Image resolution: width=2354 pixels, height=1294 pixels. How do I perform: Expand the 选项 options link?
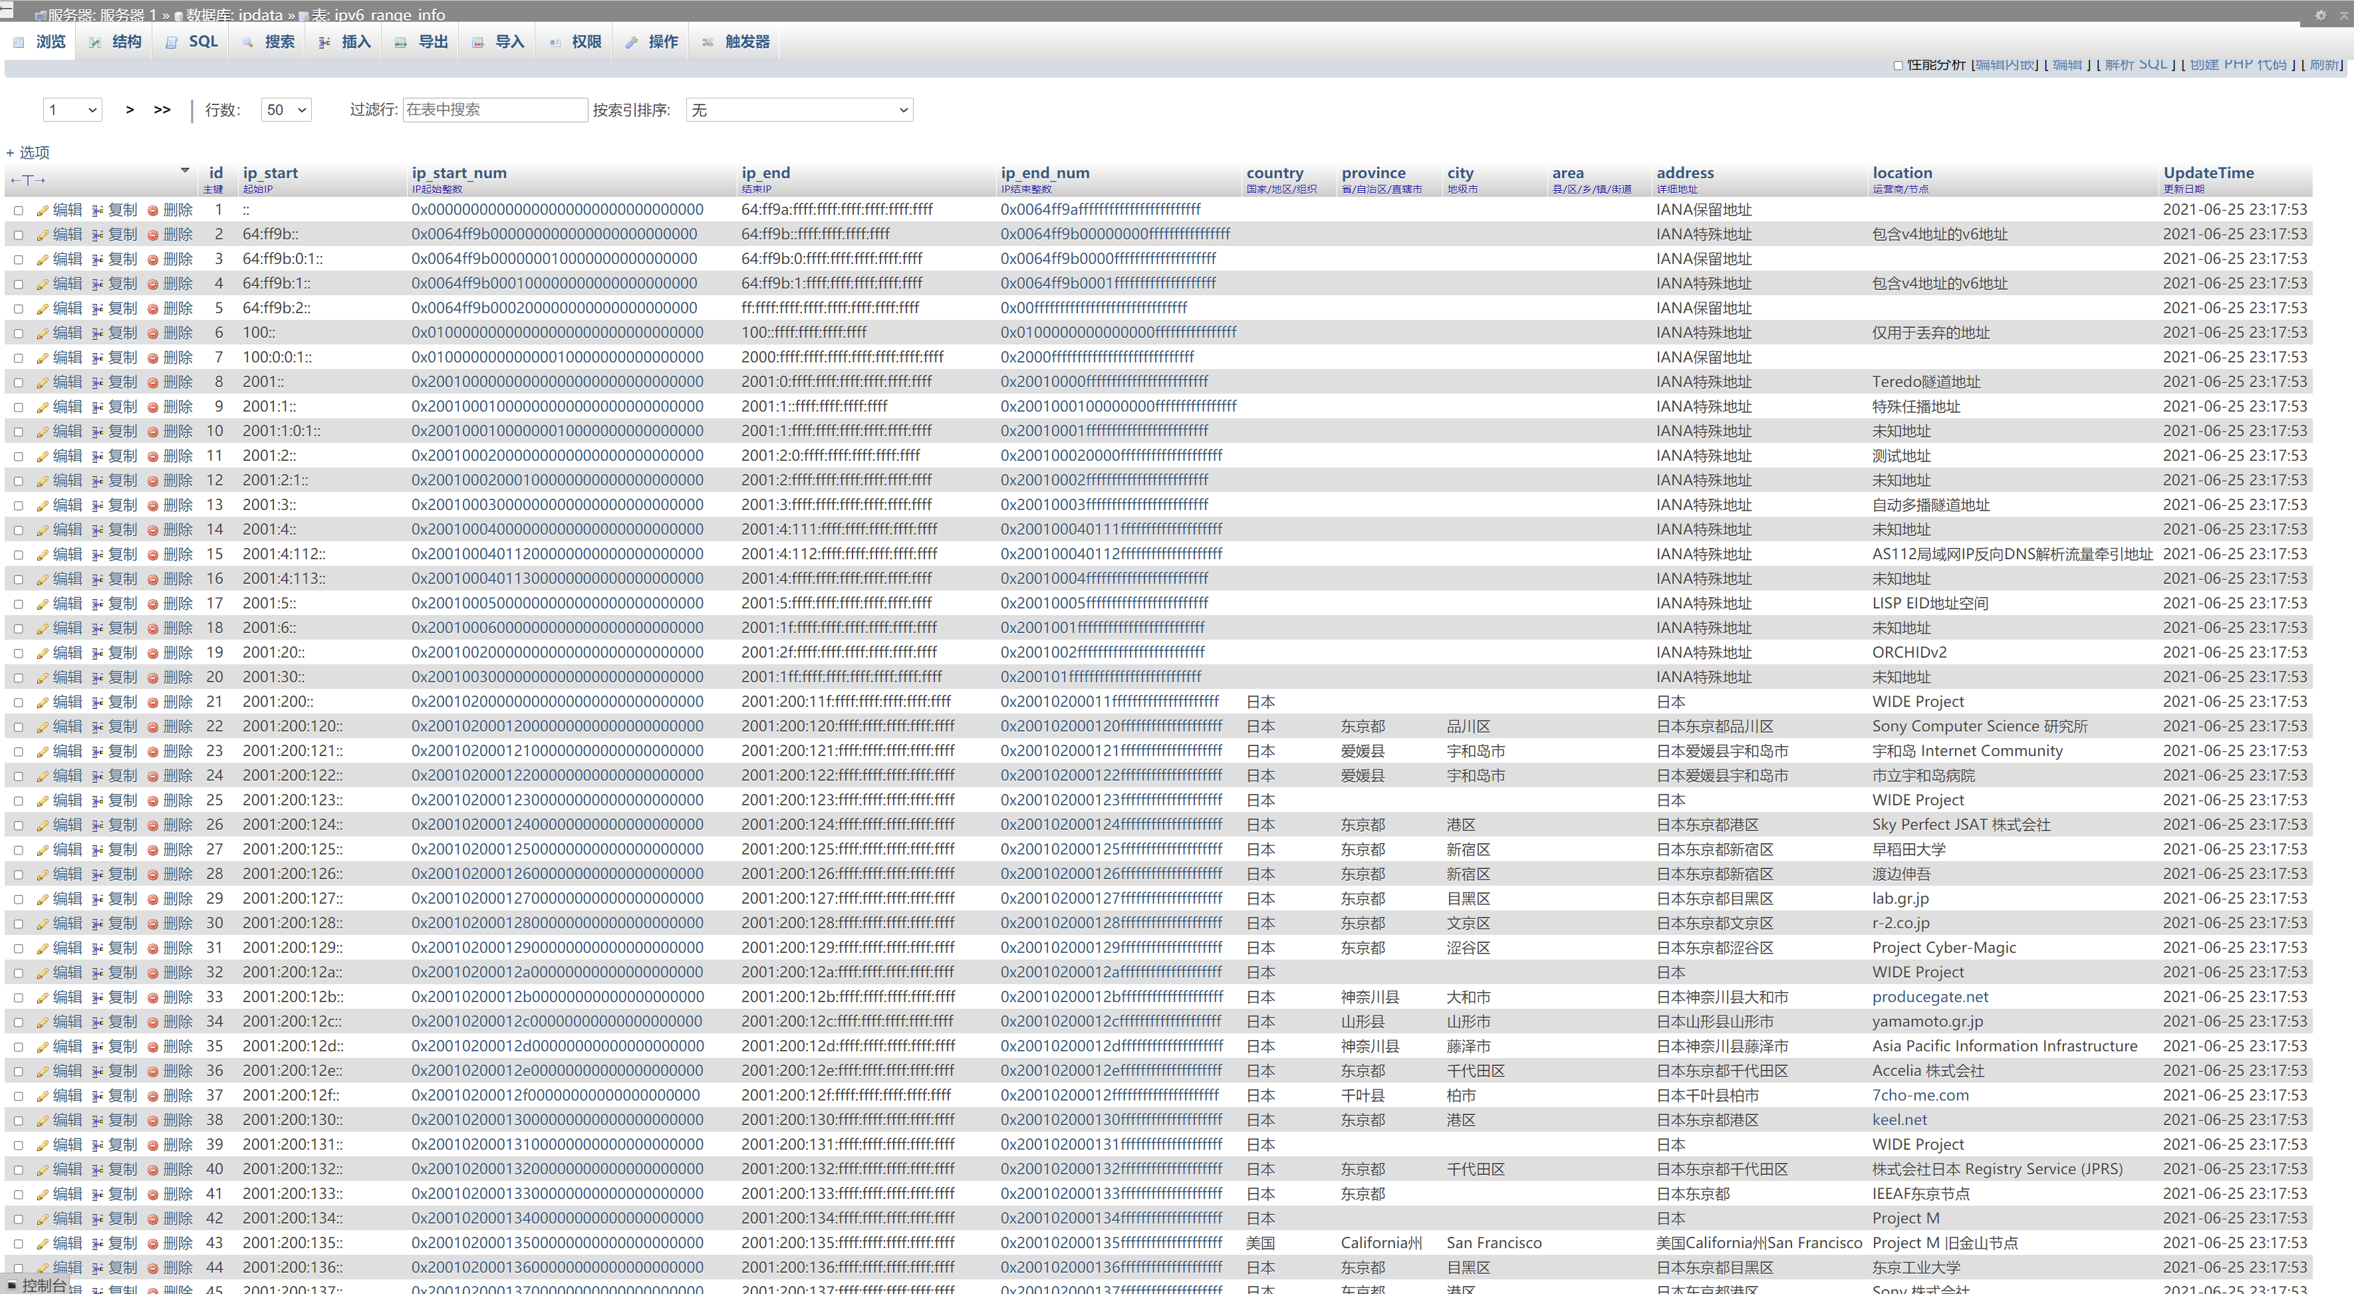coord(29,153)
